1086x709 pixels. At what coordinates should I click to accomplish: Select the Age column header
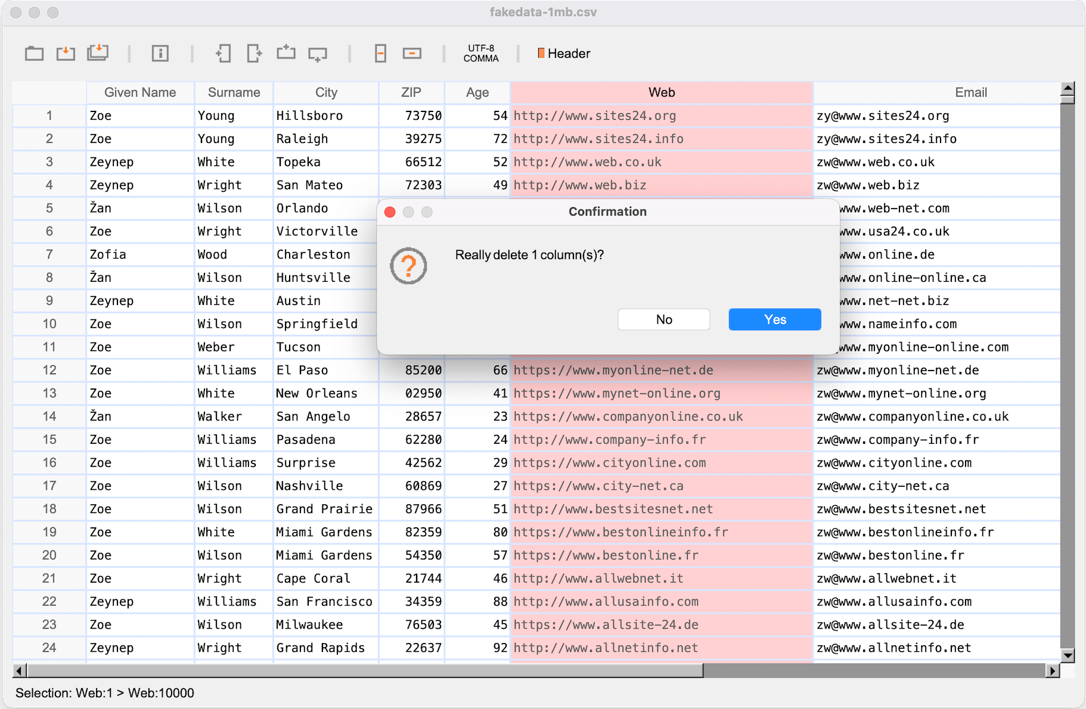click(477, 92)
